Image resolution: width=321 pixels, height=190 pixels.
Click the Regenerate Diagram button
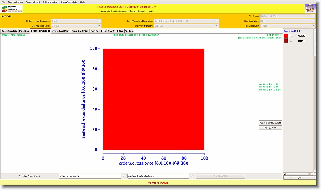coord(270,123)
